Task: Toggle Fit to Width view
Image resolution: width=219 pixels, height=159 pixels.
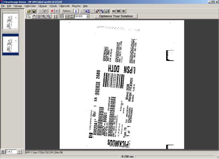Action: pos(67,16)
